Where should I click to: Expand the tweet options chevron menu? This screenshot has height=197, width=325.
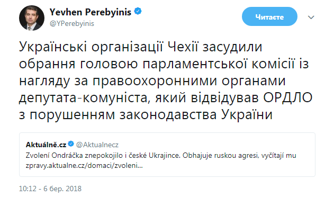point(311,17)
